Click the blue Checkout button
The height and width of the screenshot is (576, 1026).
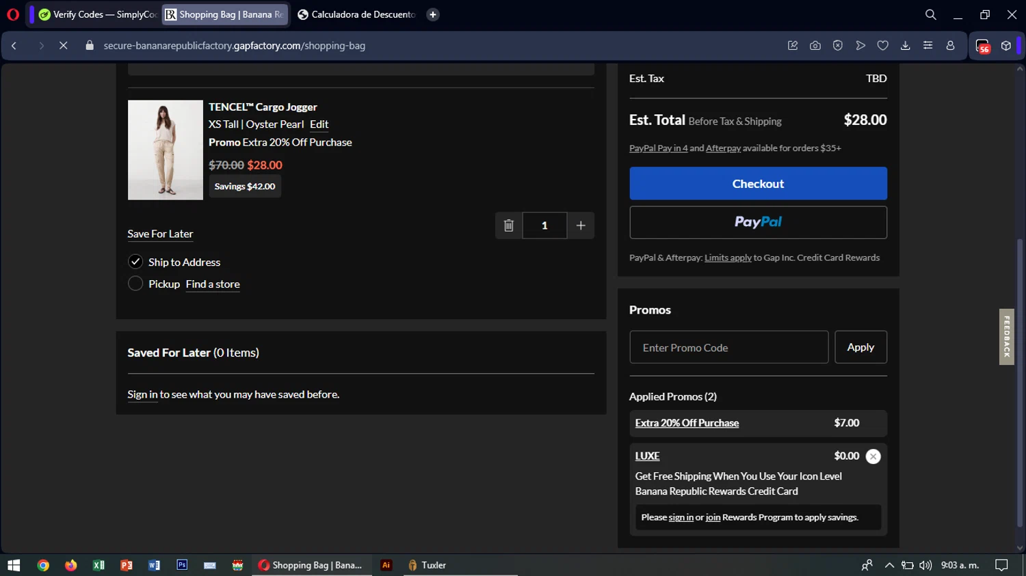coord(758,184)
